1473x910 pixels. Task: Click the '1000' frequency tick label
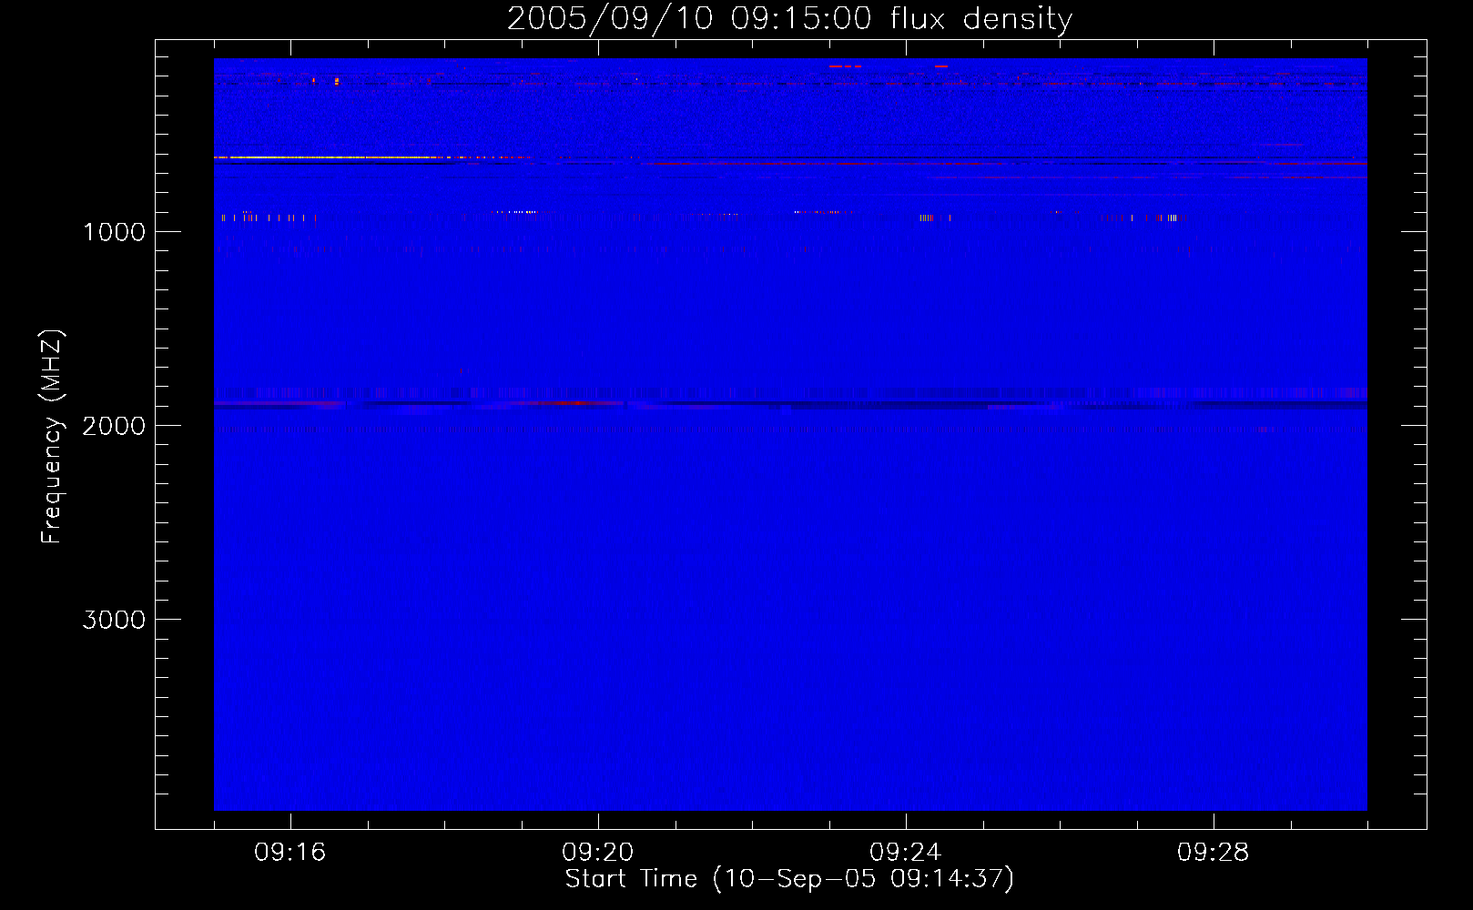pos(114,232)
